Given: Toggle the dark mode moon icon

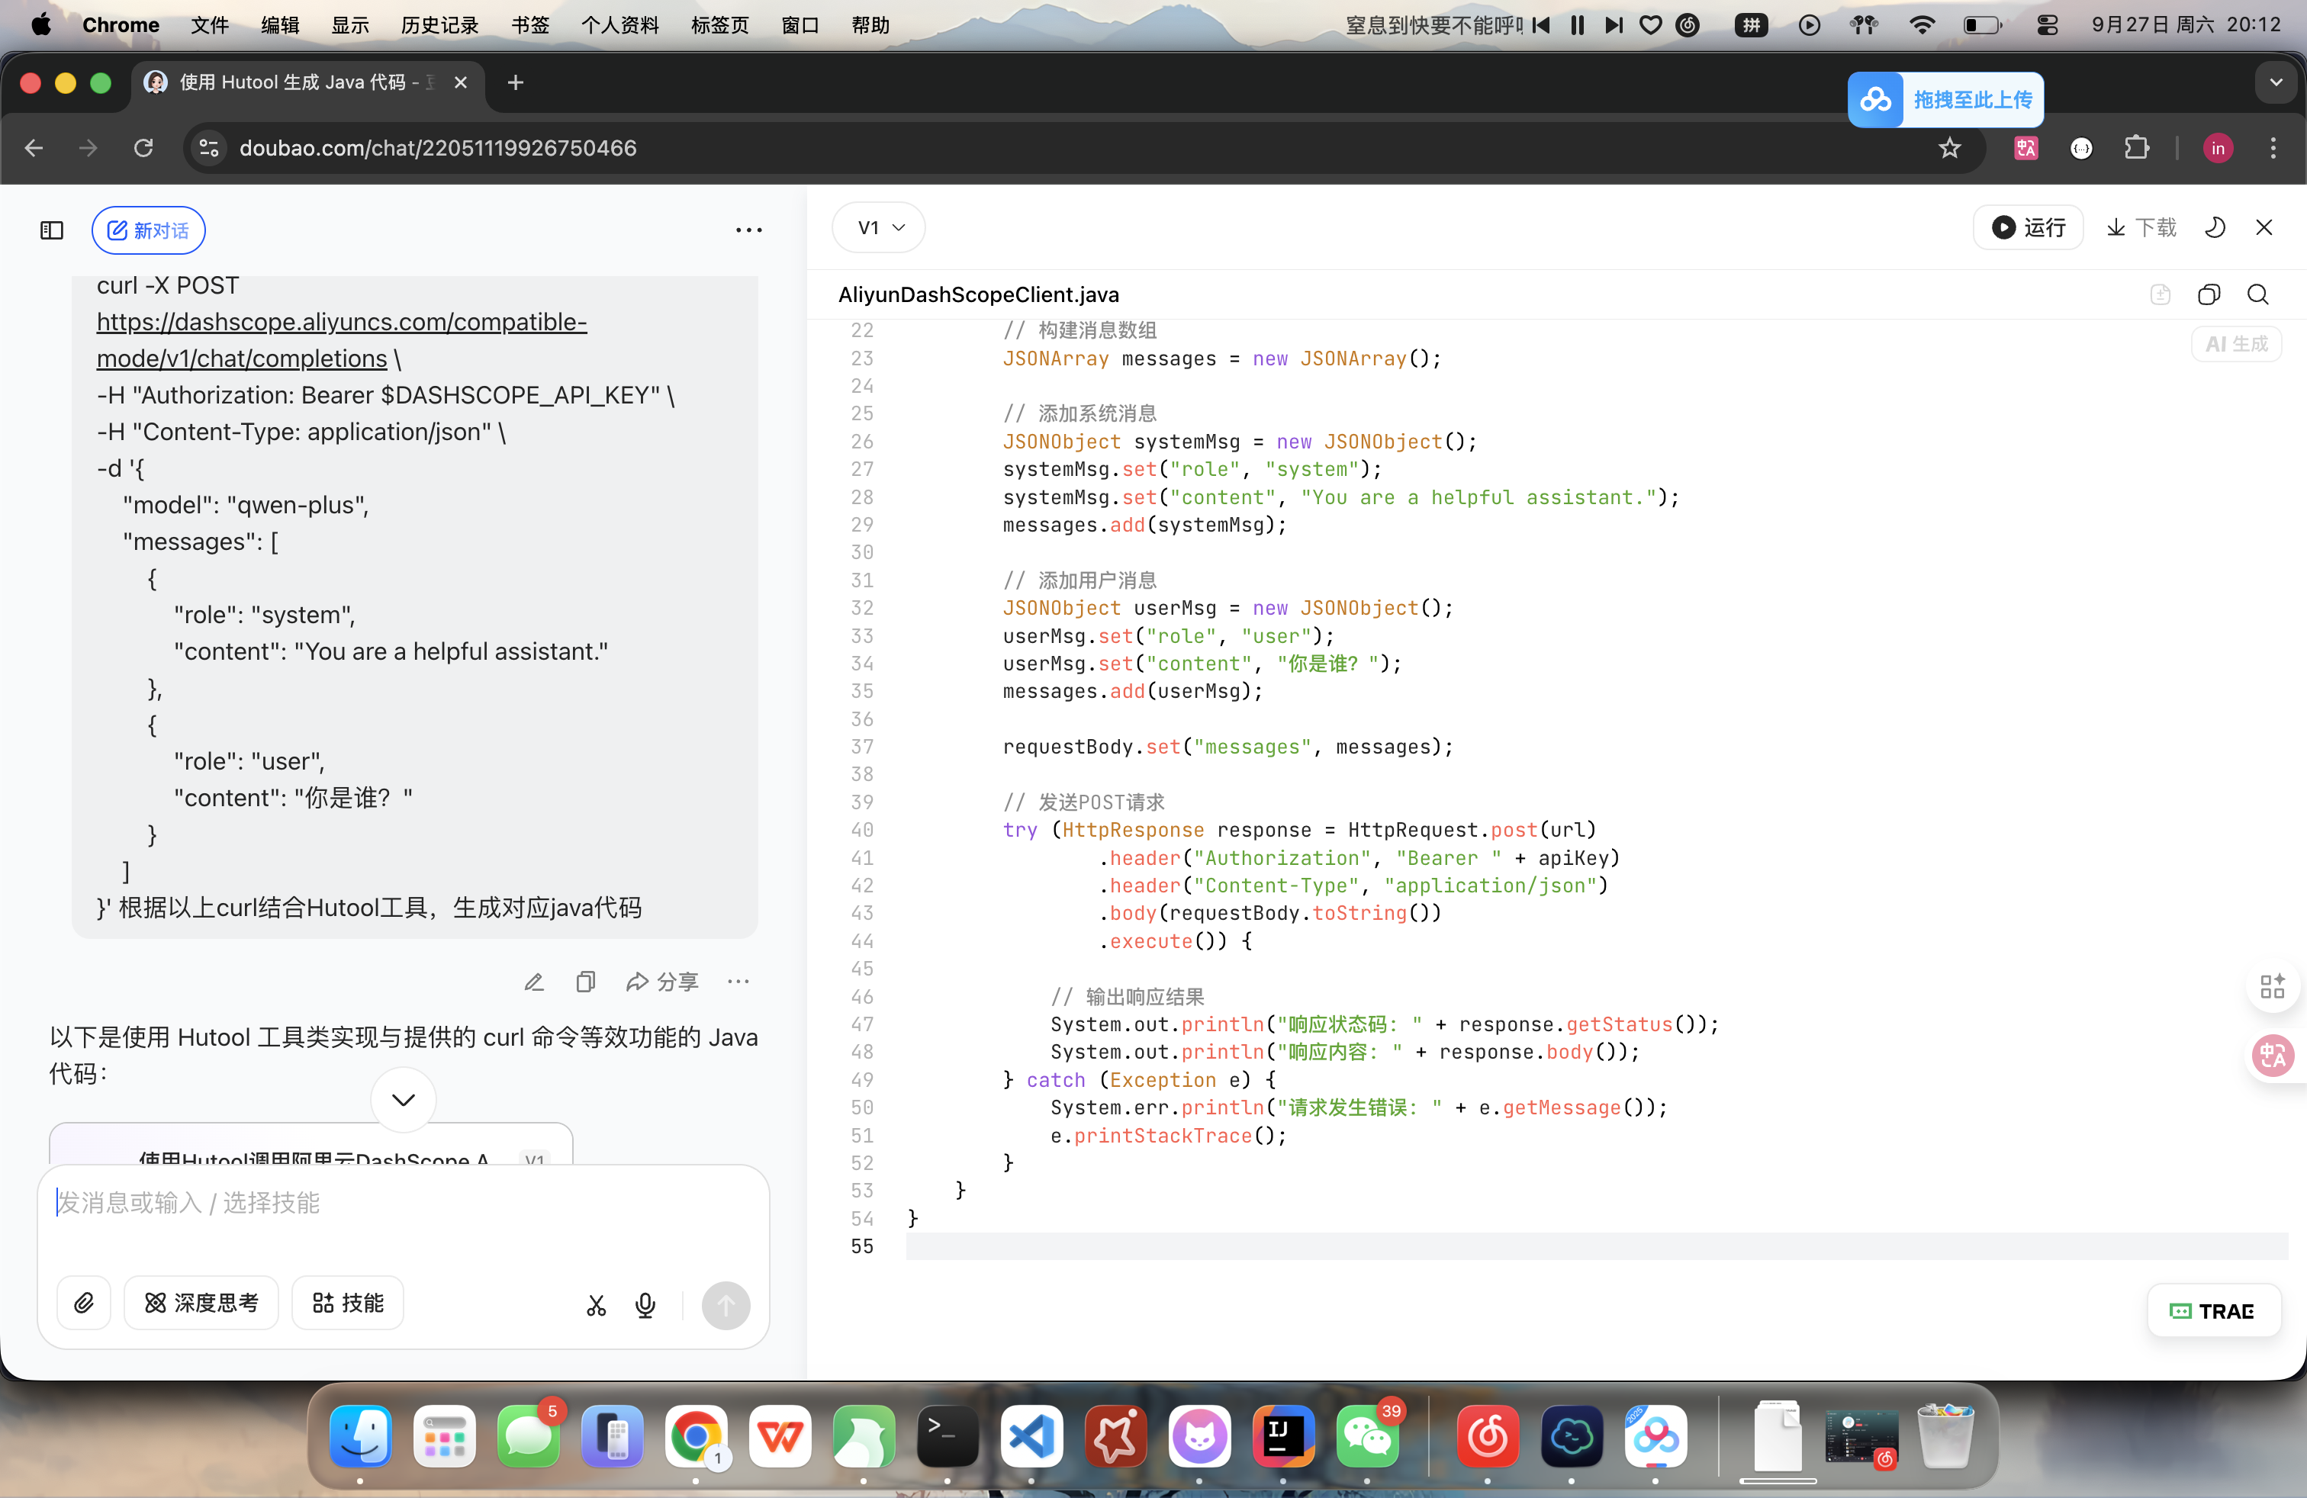Looking at the screenshot, I should pyautogui.click(x=2215, y=228).
